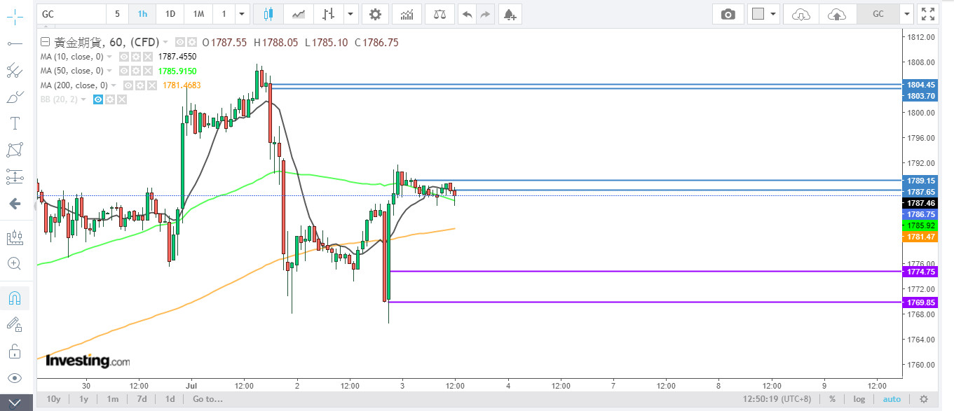Image resolution: width=954 pixels, height=411 pixels.
Task: Select the brush drawing tool
Action: click(x=14, y=97)
